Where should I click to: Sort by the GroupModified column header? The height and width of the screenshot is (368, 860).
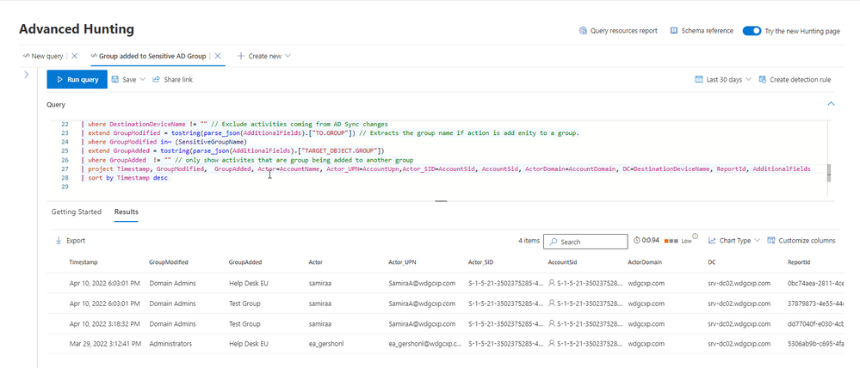[169, 262]
